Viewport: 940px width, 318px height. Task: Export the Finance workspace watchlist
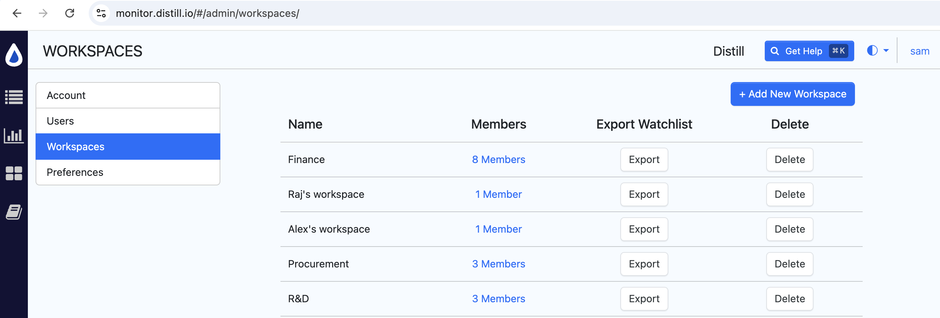point(644,159)
